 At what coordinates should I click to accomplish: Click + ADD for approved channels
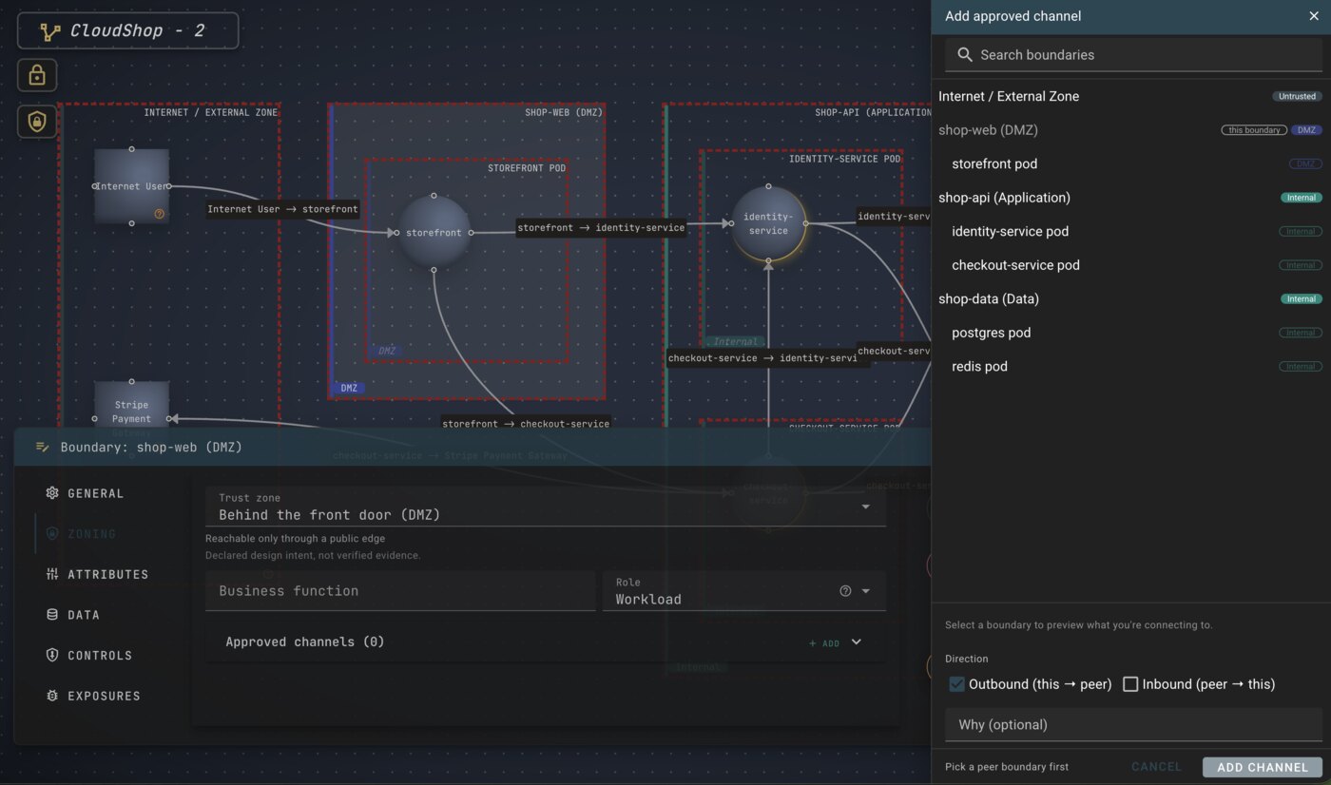tap(824, 643)
